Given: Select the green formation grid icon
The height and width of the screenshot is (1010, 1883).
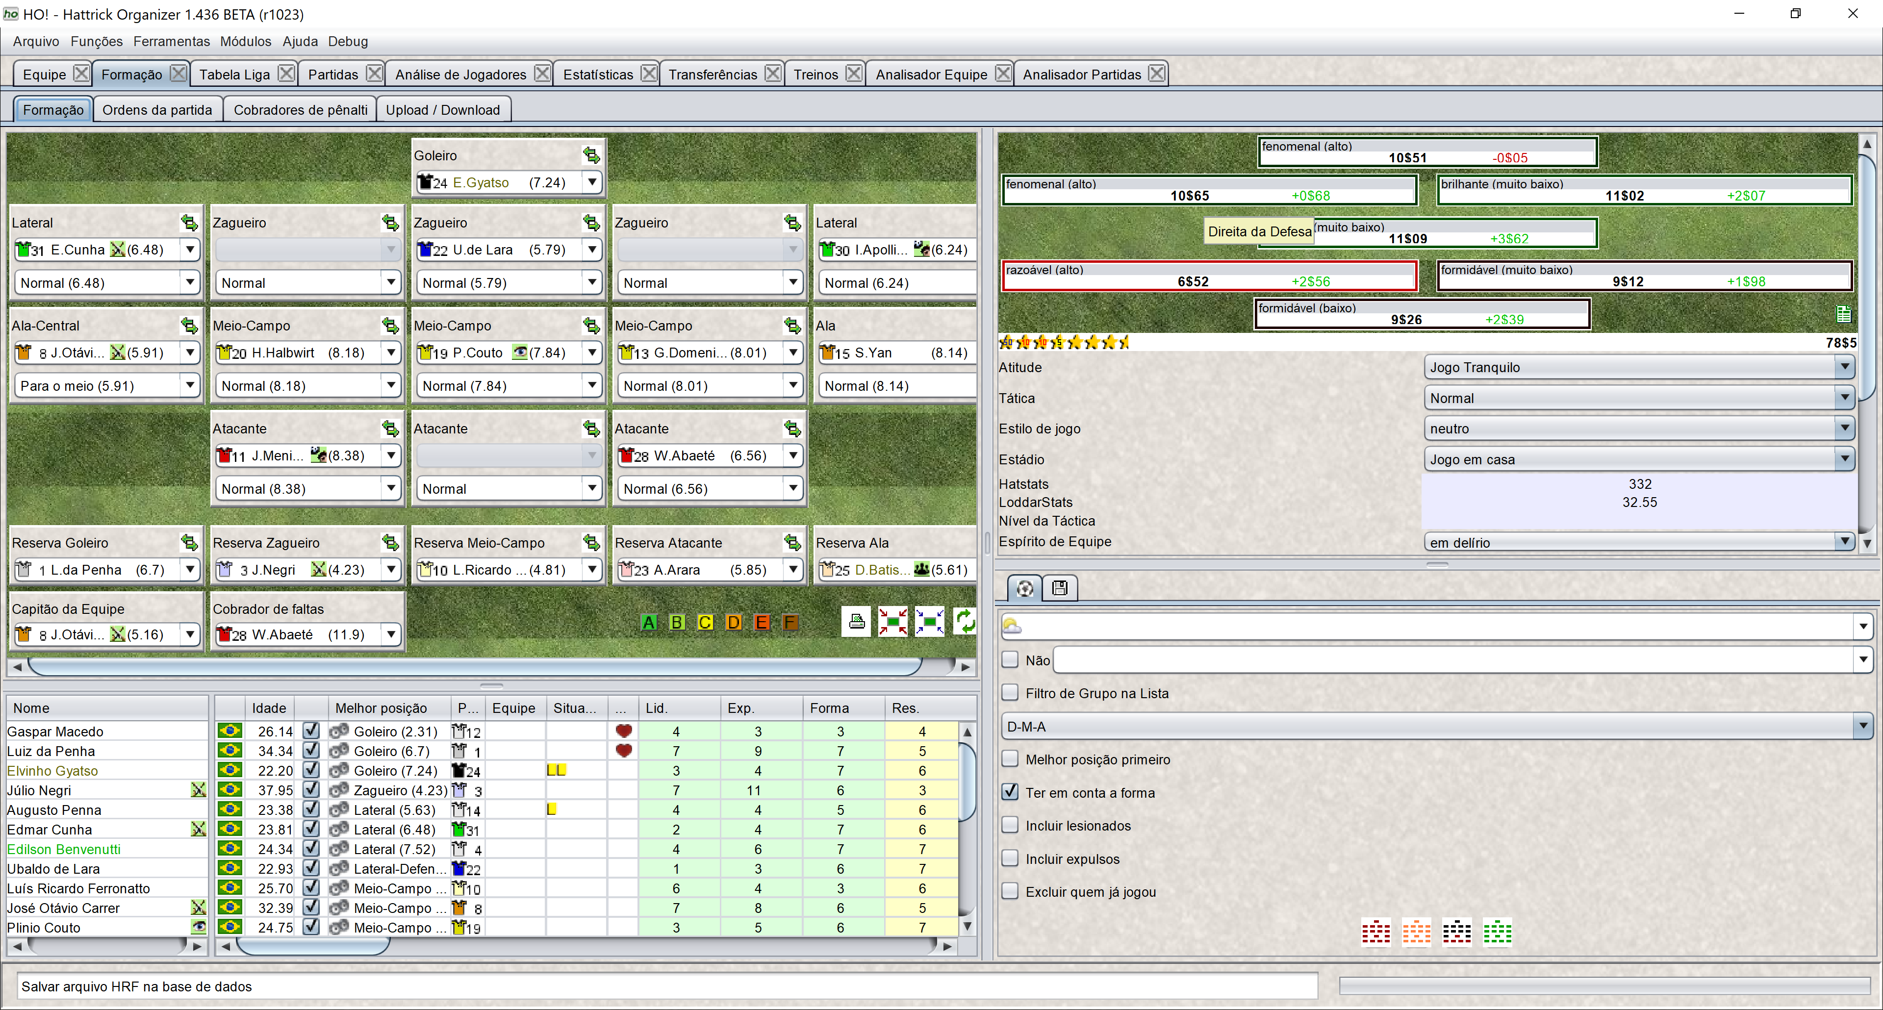Looking at the screenshot, I should pyautogui.click(x=1497, y=932).
